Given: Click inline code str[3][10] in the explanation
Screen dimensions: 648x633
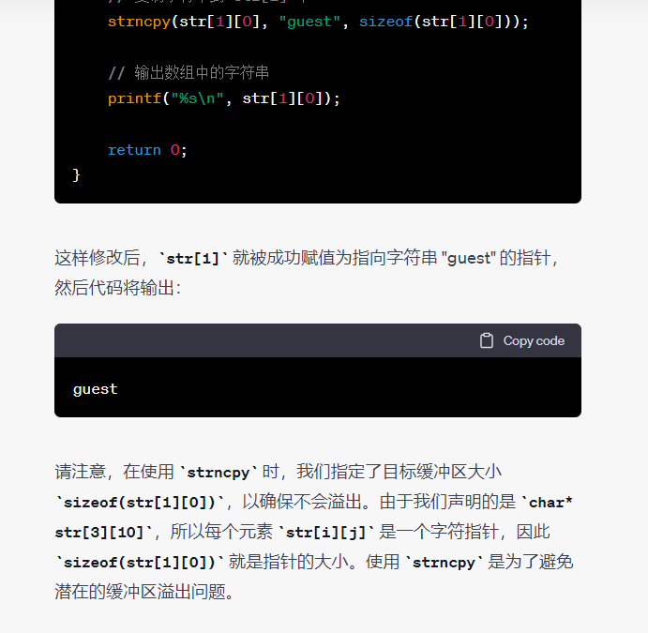Looking at the screenshot, I should click(103, 532).
